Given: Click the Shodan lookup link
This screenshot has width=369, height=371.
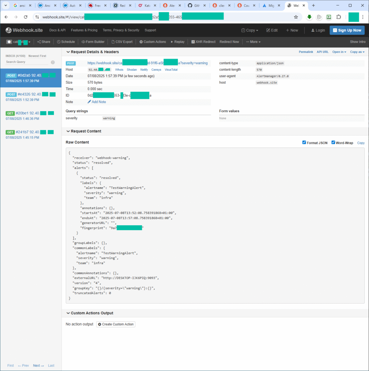Looking at the screenshot, I should tap(132, 70).
